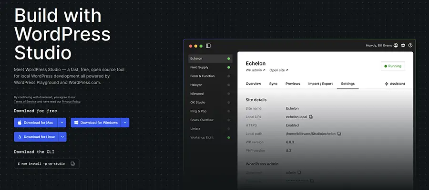Image resolution: width=429 pixels, height=190 pixels.
Task: Select the Settings tab
Action: 348,84
